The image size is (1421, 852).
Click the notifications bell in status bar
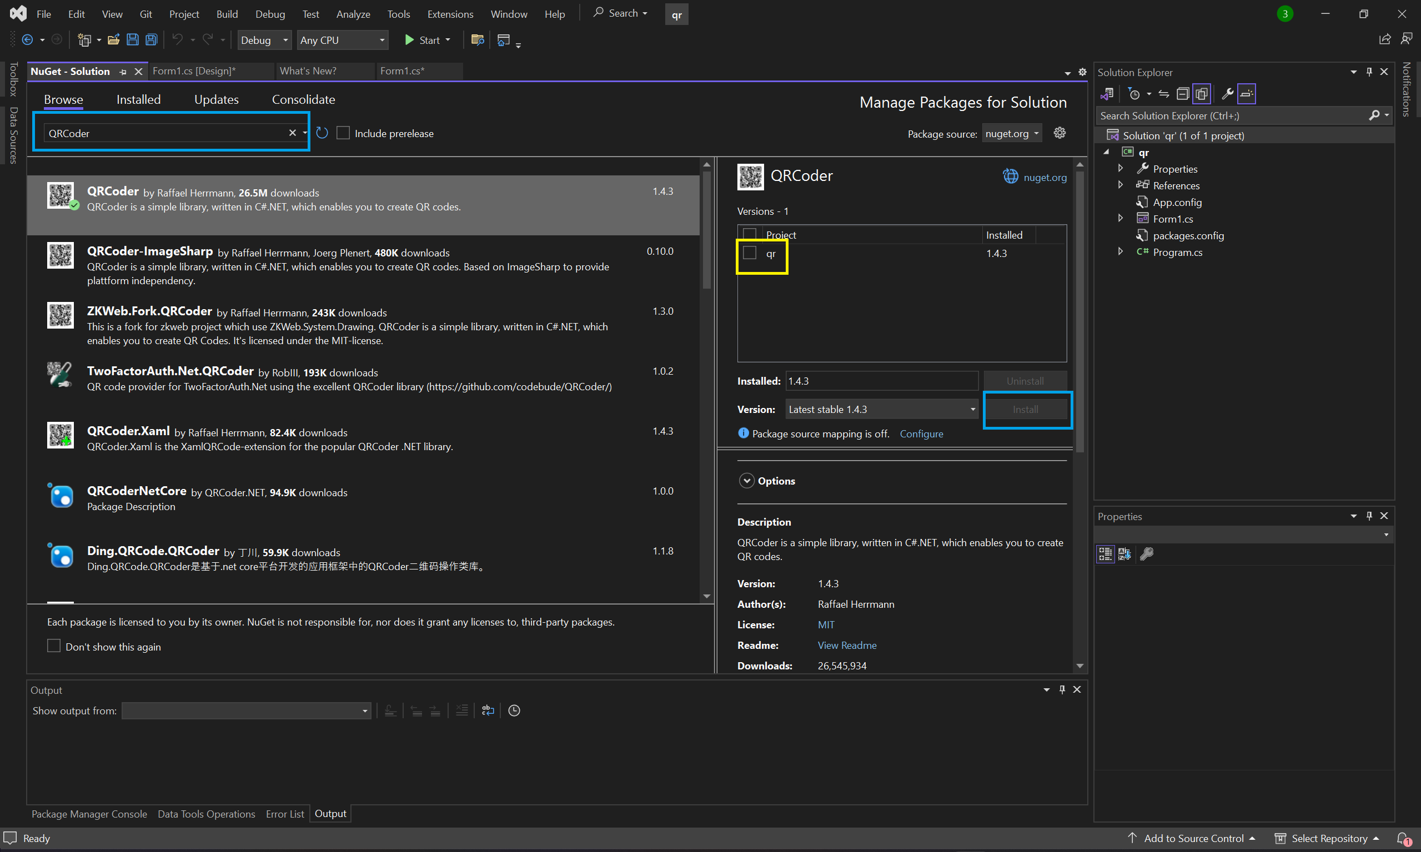(x=1404, y=838)
